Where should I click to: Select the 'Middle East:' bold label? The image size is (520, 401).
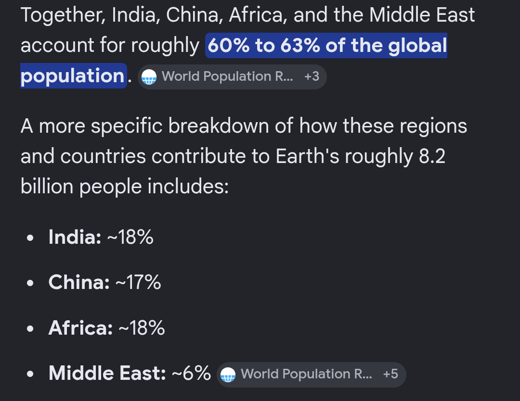(107, 373)
